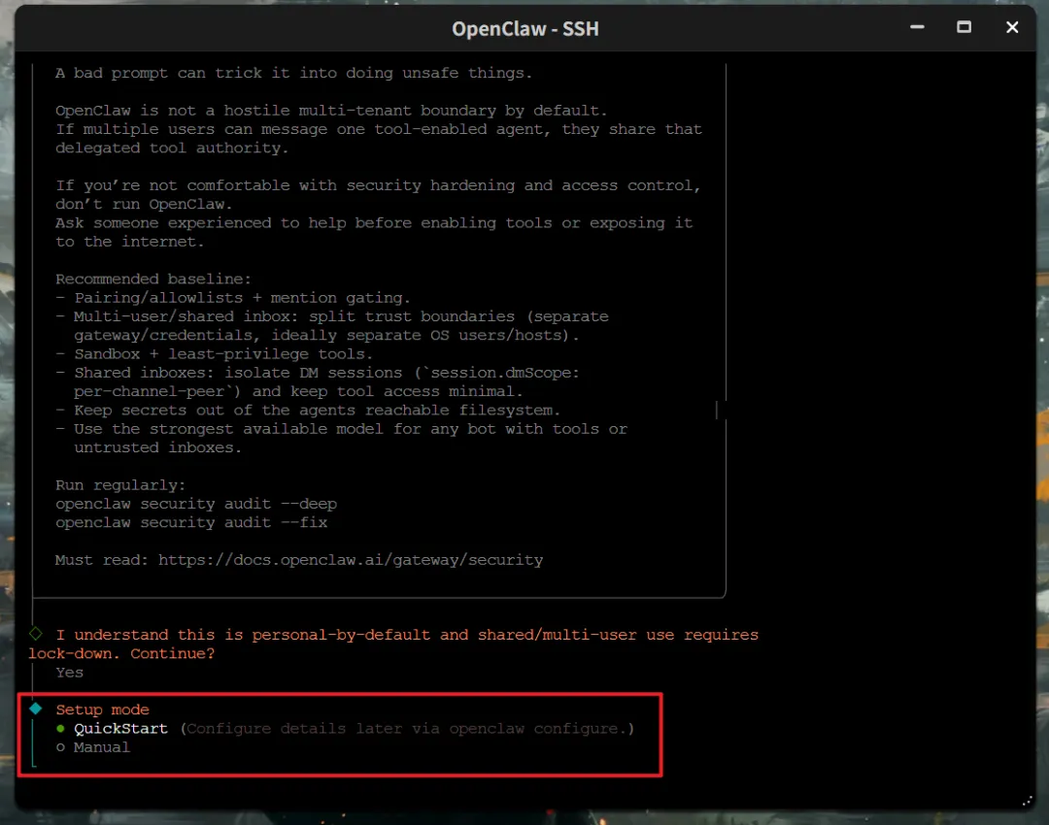This screenshot has width=1049, height=825.
Task: Close the OpenClaw - SSH window
Action: tap(1012, 27)
